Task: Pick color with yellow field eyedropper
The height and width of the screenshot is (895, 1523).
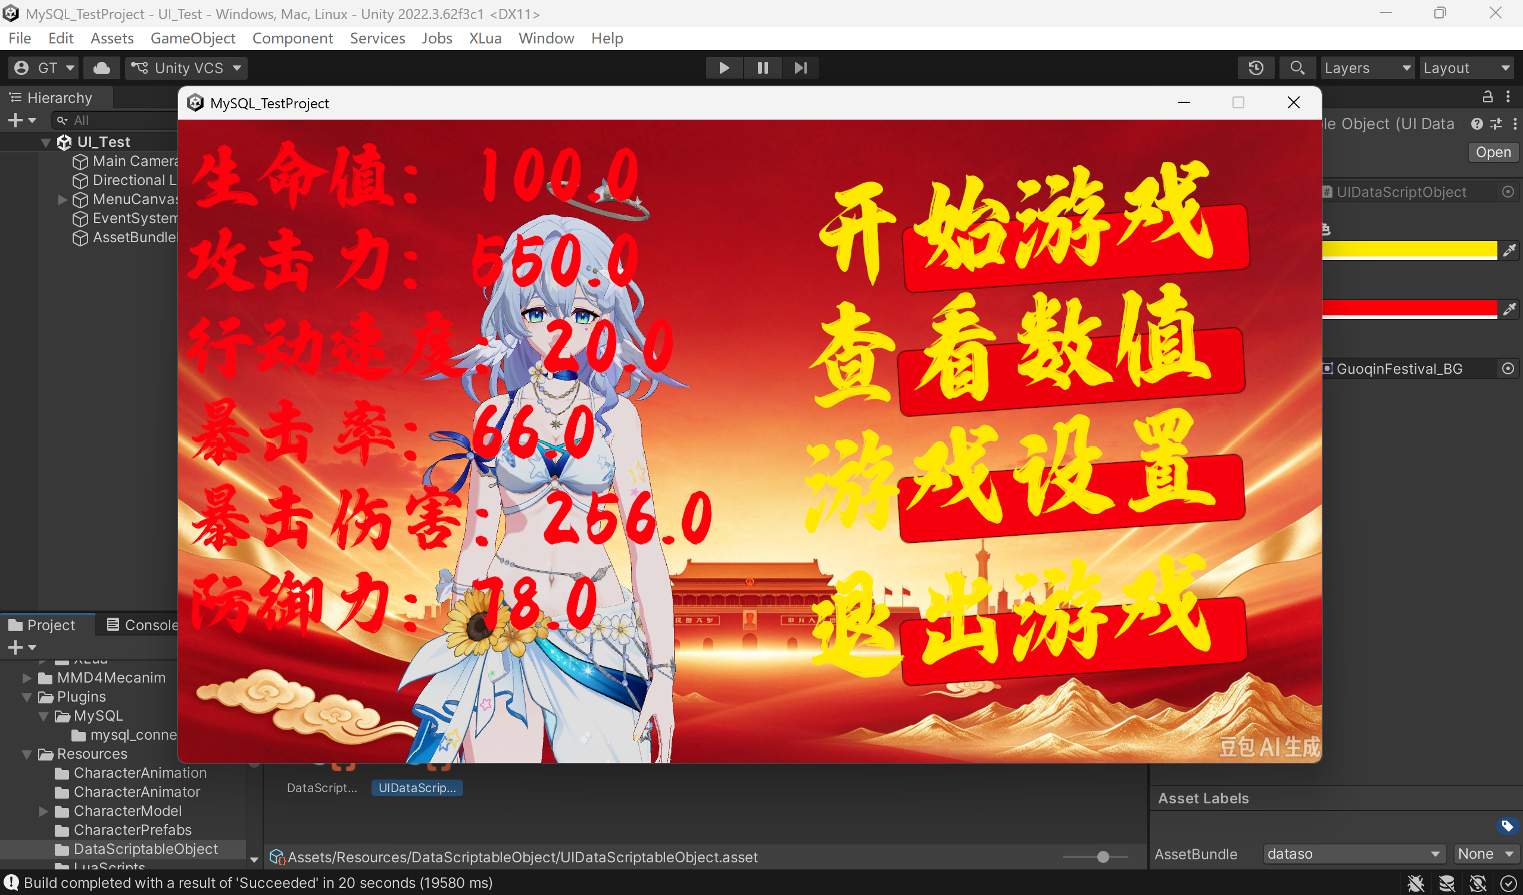Action: [1509, 250]
